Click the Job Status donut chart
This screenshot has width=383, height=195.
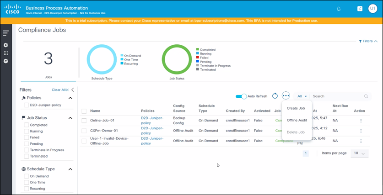click(177, 59)
